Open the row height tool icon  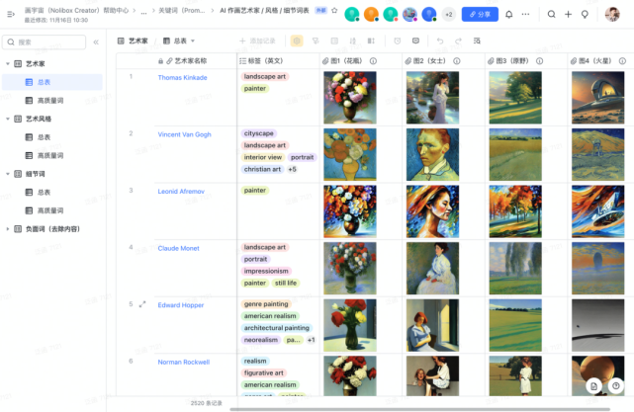click(371, 41)
